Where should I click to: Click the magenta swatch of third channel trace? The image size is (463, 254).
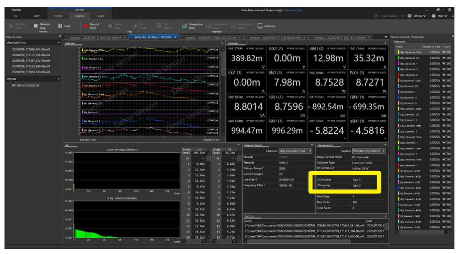pyautogui.click(x=398, y=63)
